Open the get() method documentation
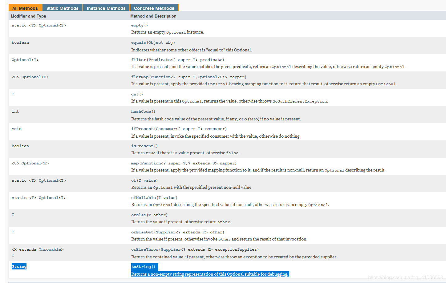Screen dimensions: 446x283 point(136,94)
